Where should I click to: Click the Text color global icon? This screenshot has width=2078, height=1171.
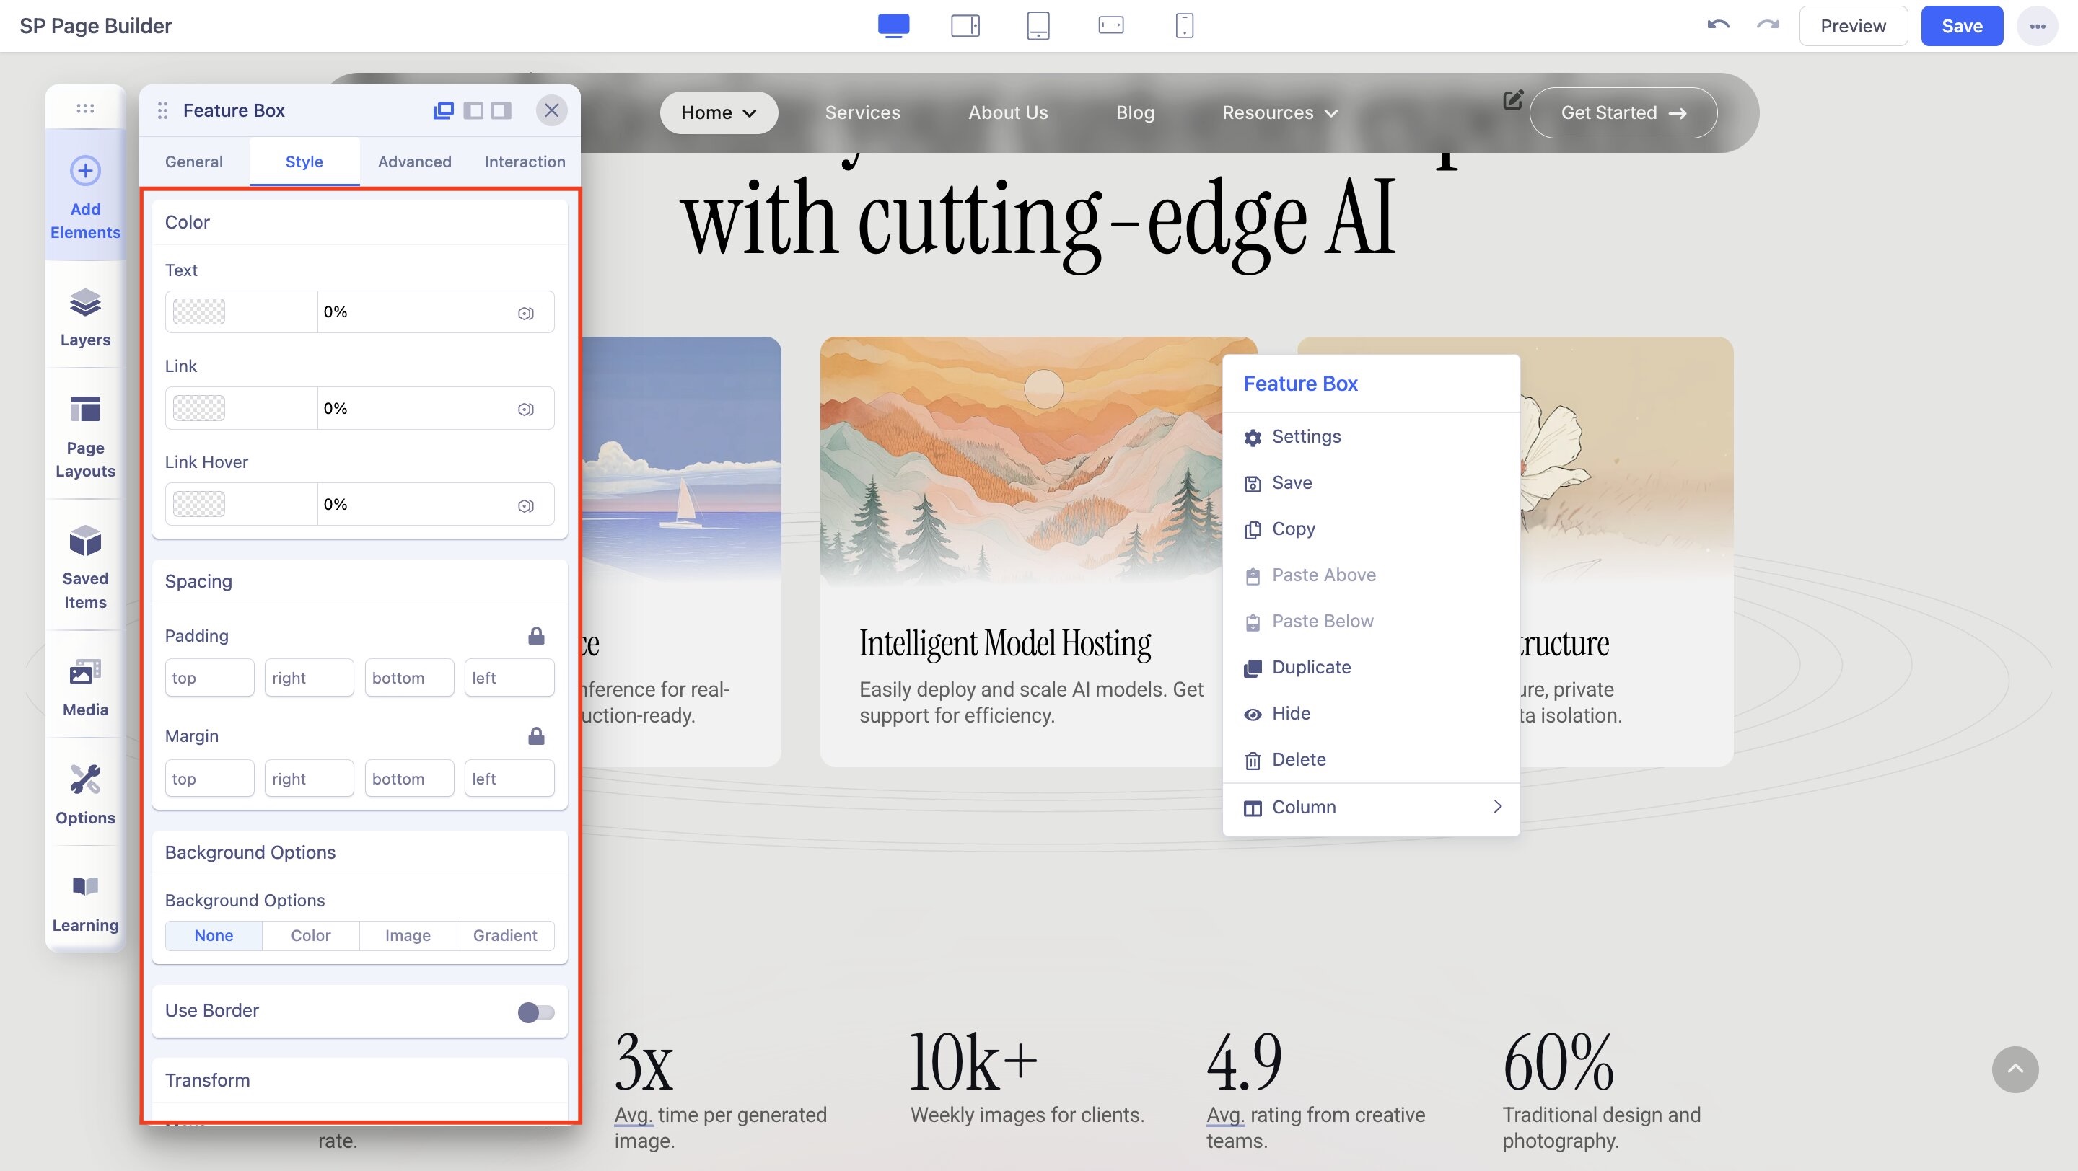525,313
